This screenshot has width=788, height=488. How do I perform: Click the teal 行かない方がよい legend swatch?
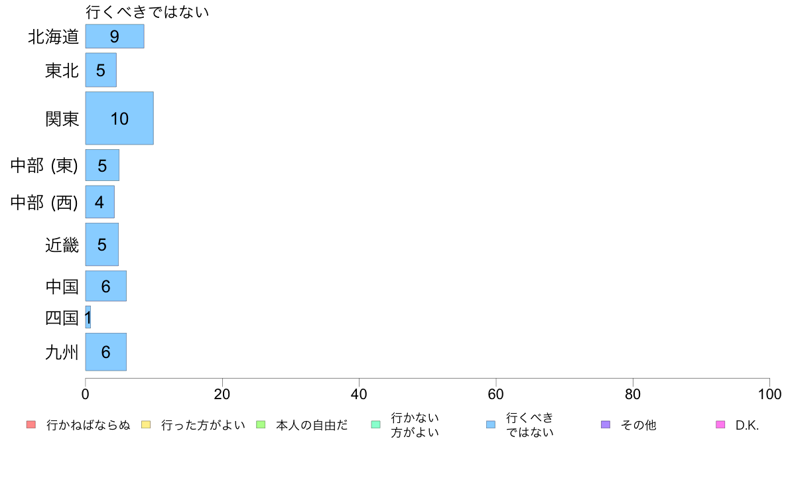pyautogui.click(x=375, y=424)
